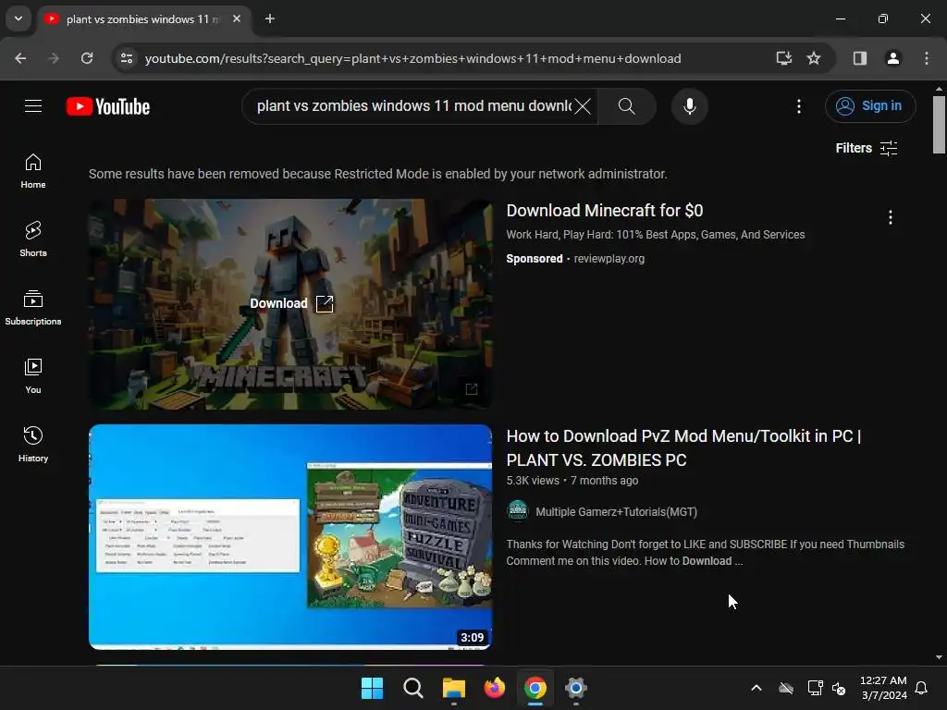
Task: Open Chrome three-dot menu
Action: click(926, 58)
